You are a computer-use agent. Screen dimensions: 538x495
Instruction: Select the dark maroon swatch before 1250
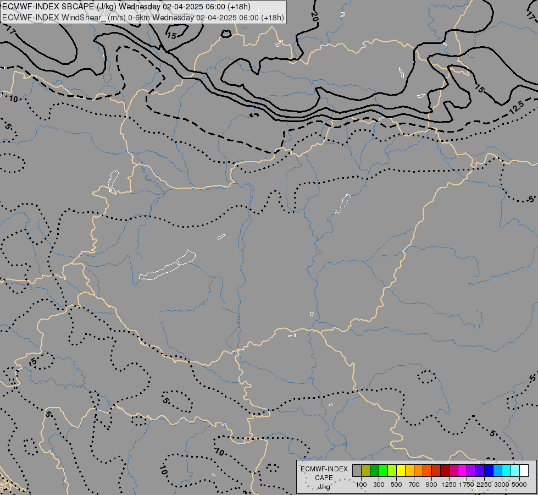coord(445,470)
